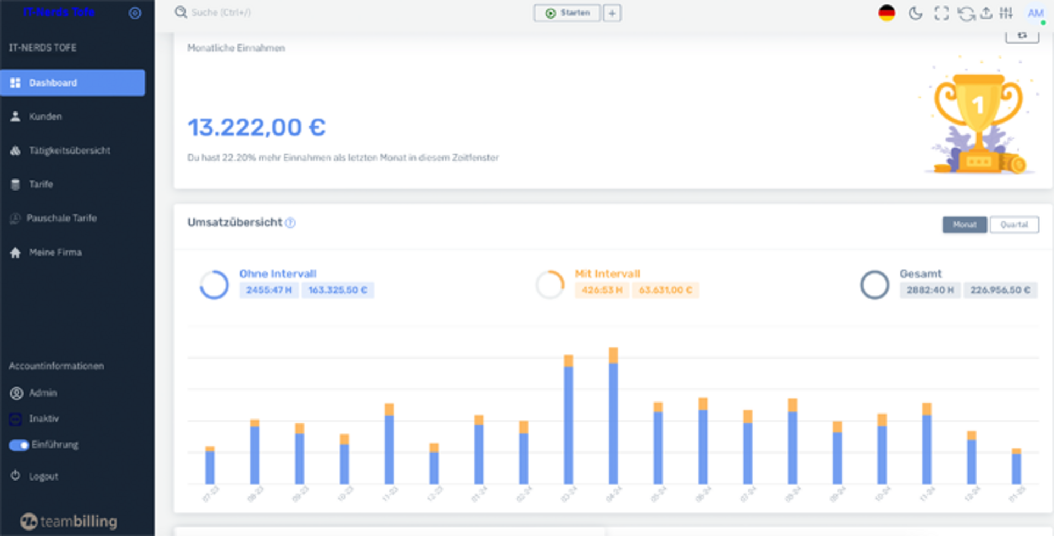Switch chart to Quartal view

point(1013,225)
